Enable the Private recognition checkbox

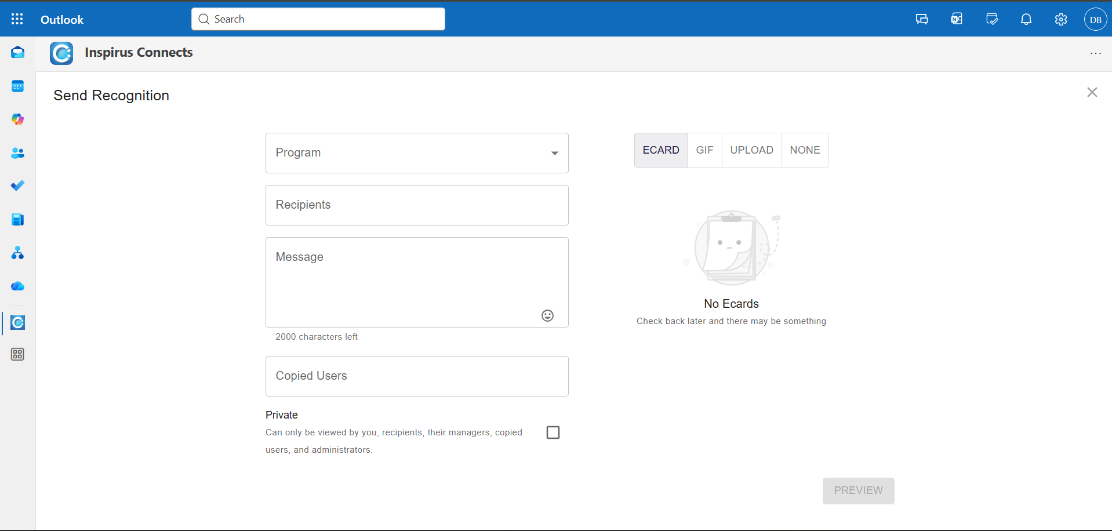click(x=553, y=432)
